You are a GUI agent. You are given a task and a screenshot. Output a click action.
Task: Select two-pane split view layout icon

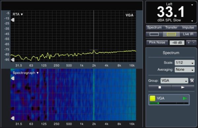point(171,34)
